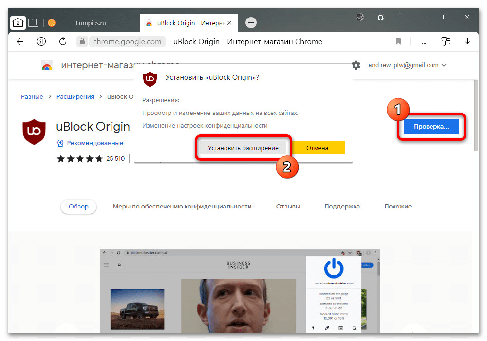Click the blue Проверка... button
487x341 pixels.
(431, 127)
